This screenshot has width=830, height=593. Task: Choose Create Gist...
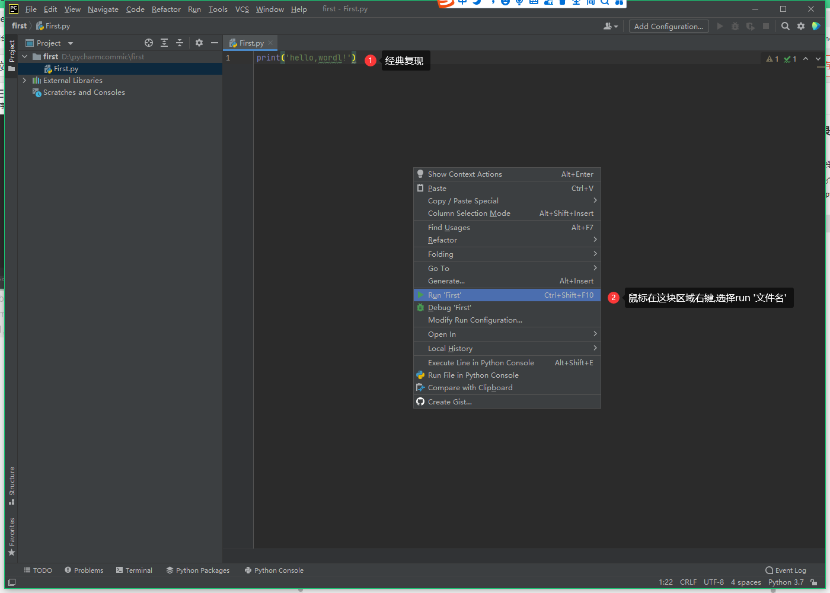[507, 402]
